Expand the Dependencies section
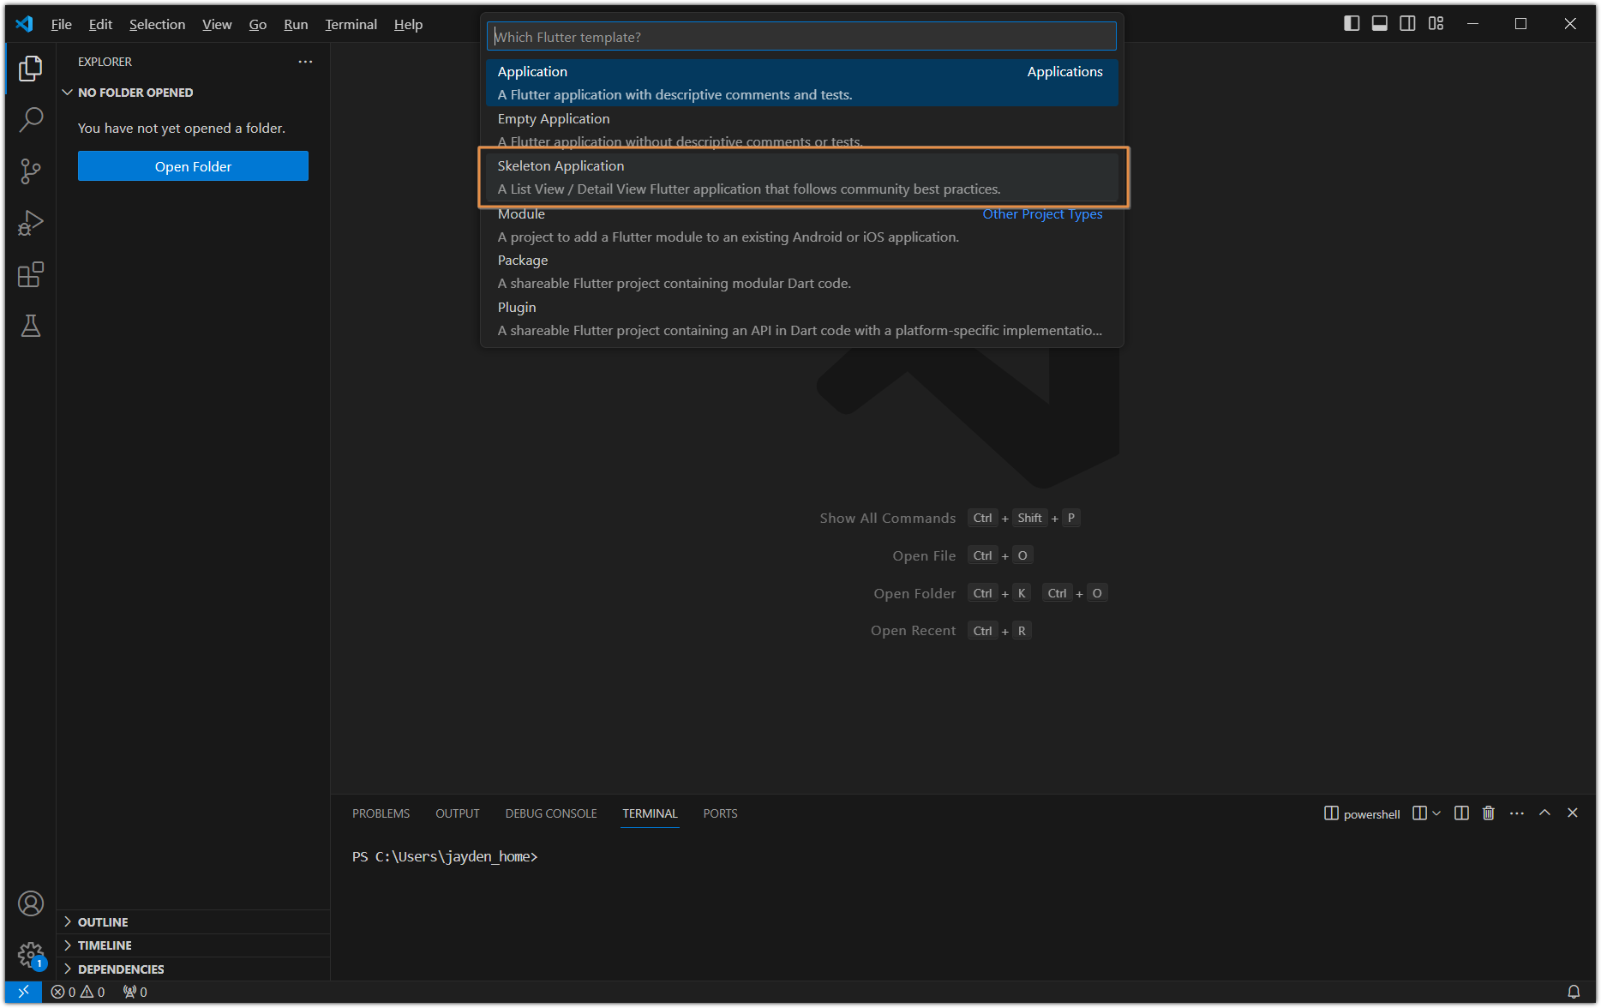The width and height of the screenshot is (1601, 1008). point(193,969)
